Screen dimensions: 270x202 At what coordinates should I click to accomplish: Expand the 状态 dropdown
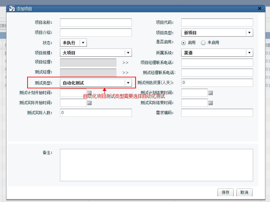coord(83,43)
